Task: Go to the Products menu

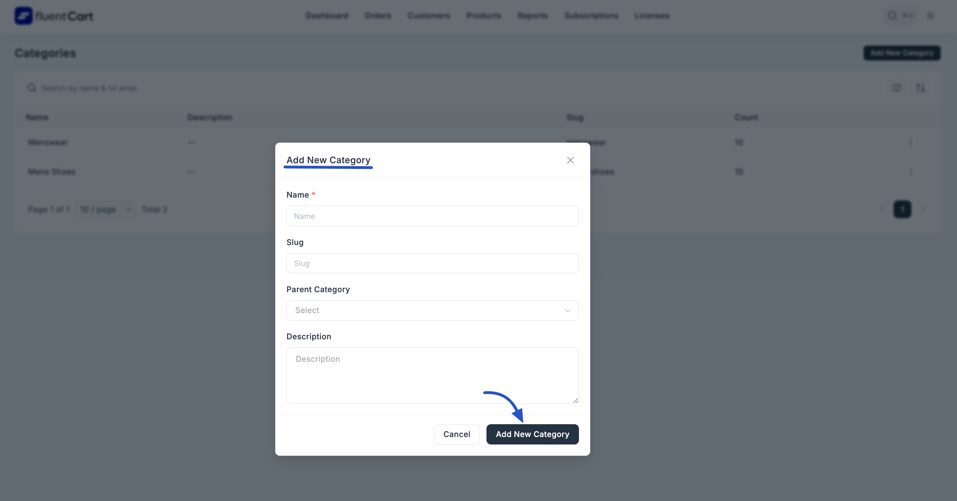Action: coord(483,16)
